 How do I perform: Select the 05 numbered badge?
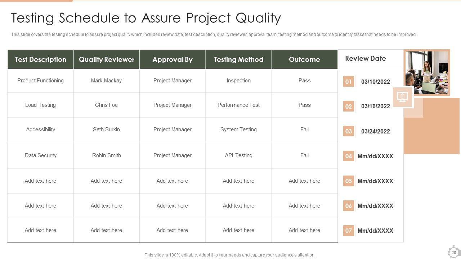348,181
